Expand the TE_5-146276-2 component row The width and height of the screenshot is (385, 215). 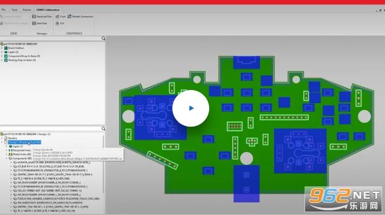point(11,210)
